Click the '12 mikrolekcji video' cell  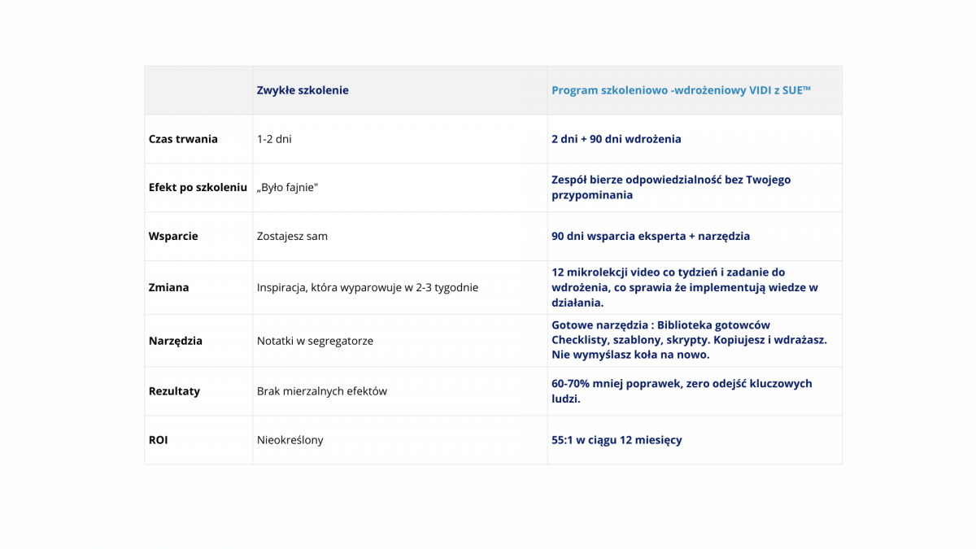coord(684,287)
